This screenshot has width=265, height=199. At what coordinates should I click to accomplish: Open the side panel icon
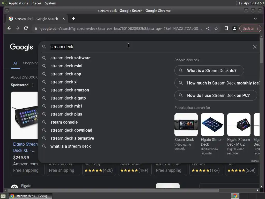pyautogui.click(x=226, y=29)
